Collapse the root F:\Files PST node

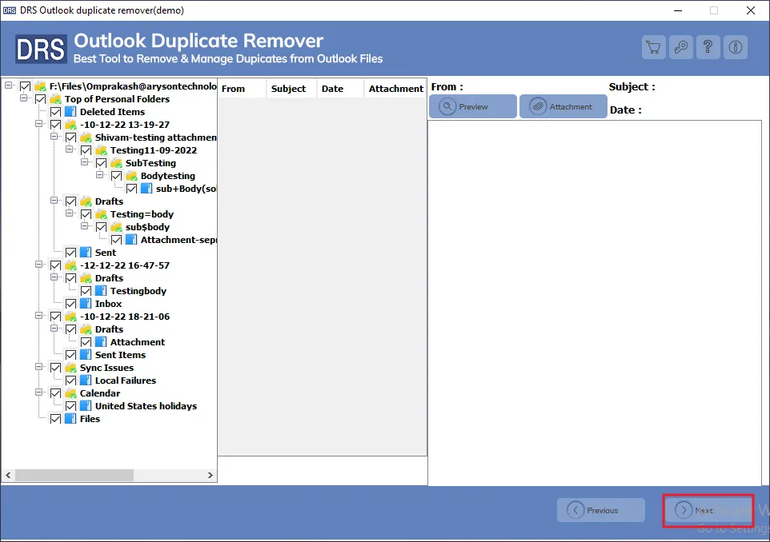[x=8, y=86]
